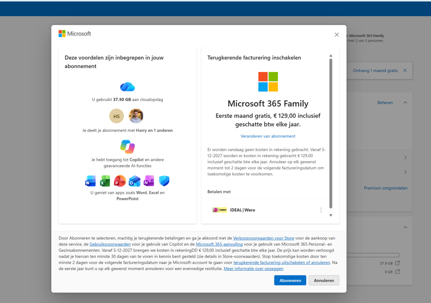The width and height of the screenshot is (431, 303).
Task: Click the scroll up arrow in billing panel
Action: pos(330,56)
